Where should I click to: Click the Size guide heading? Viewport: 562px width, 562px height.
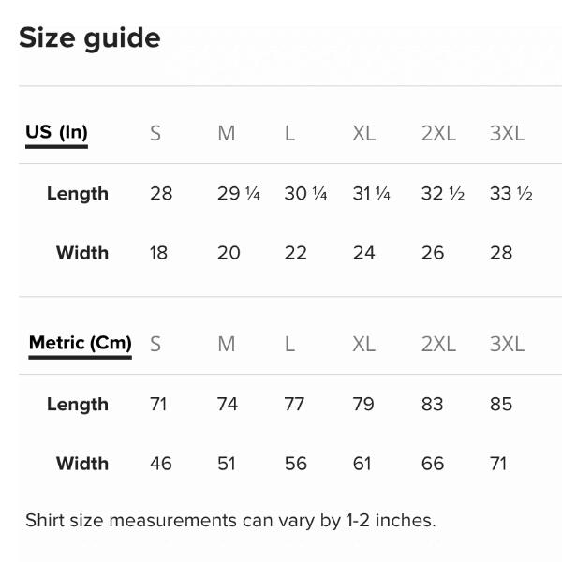(x=89, y=38)
